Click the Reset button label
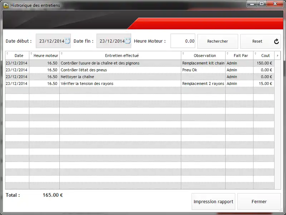This screenshot has width=286, height=215. [257, 41]
